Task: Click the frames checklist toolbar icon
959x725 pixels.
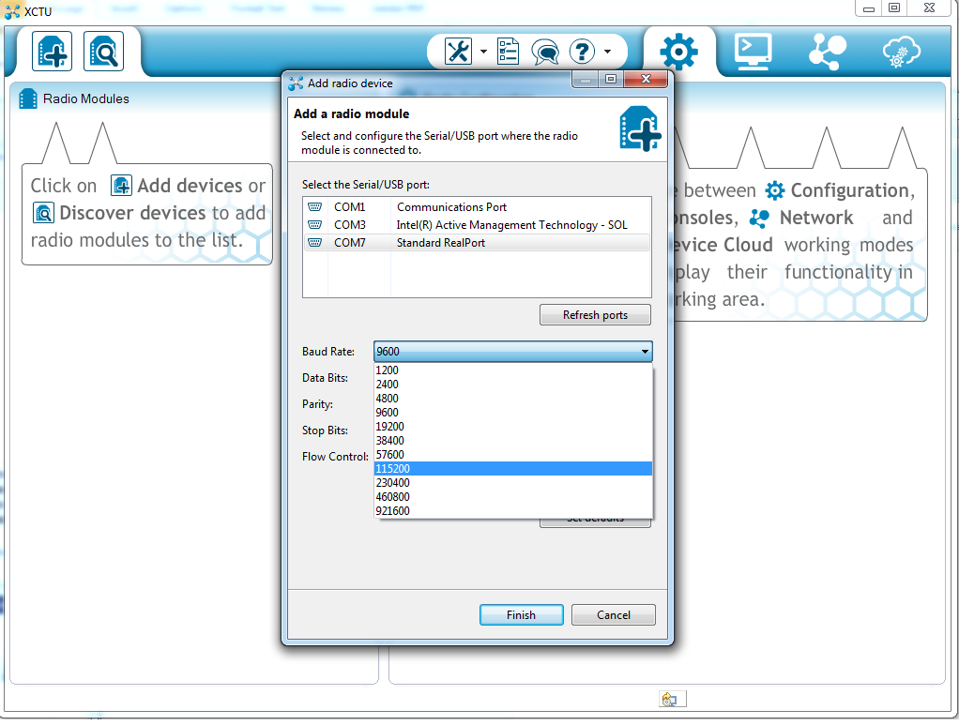Action: [x=508, y=52]
